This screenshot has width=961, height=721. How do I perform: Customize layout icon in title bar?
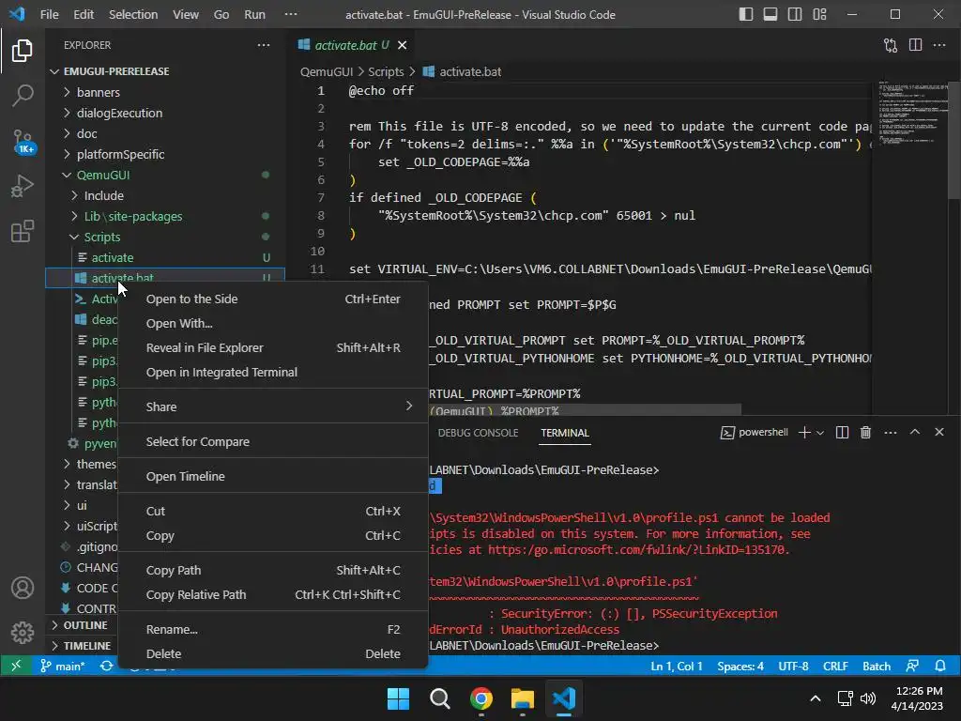[x=819, y=14]
